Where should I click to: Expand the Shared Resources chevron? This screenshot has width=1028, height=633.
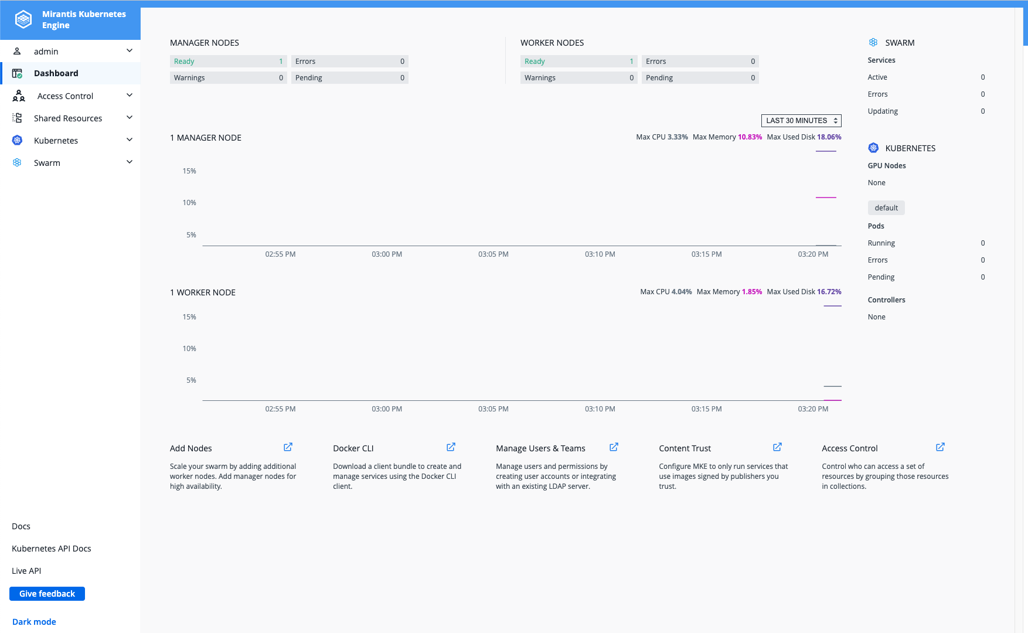point(130,117)
